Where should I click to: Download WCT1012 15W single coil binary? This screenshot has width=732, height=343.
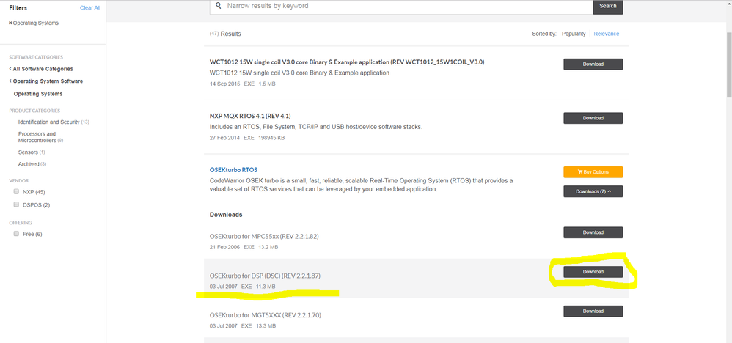pos(593,64)
